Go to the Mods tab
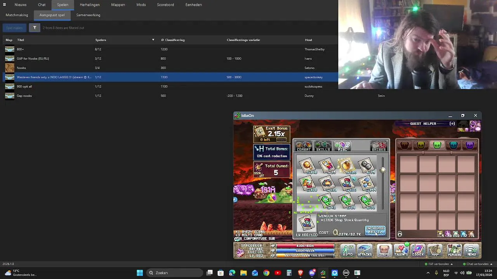Viewport: 497px width, 279px height. (x=141, y=5)
